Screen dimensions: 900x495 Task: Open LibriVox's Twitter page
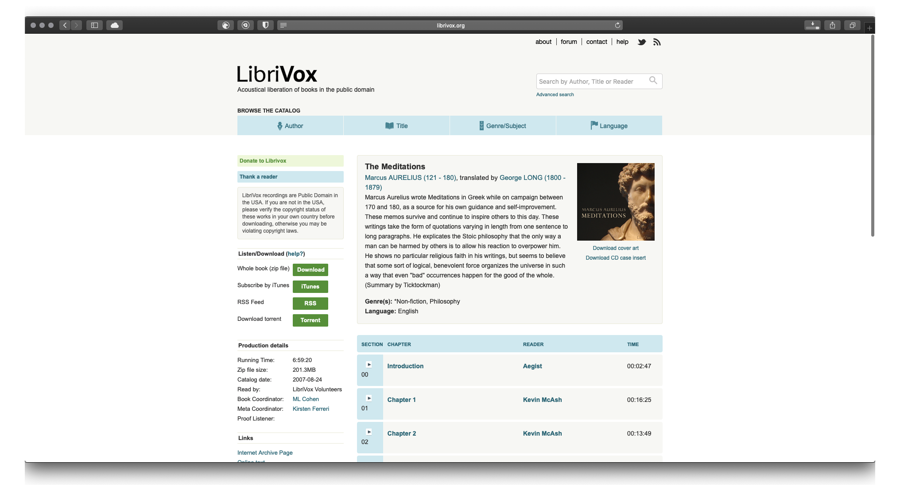click(641, 42)
